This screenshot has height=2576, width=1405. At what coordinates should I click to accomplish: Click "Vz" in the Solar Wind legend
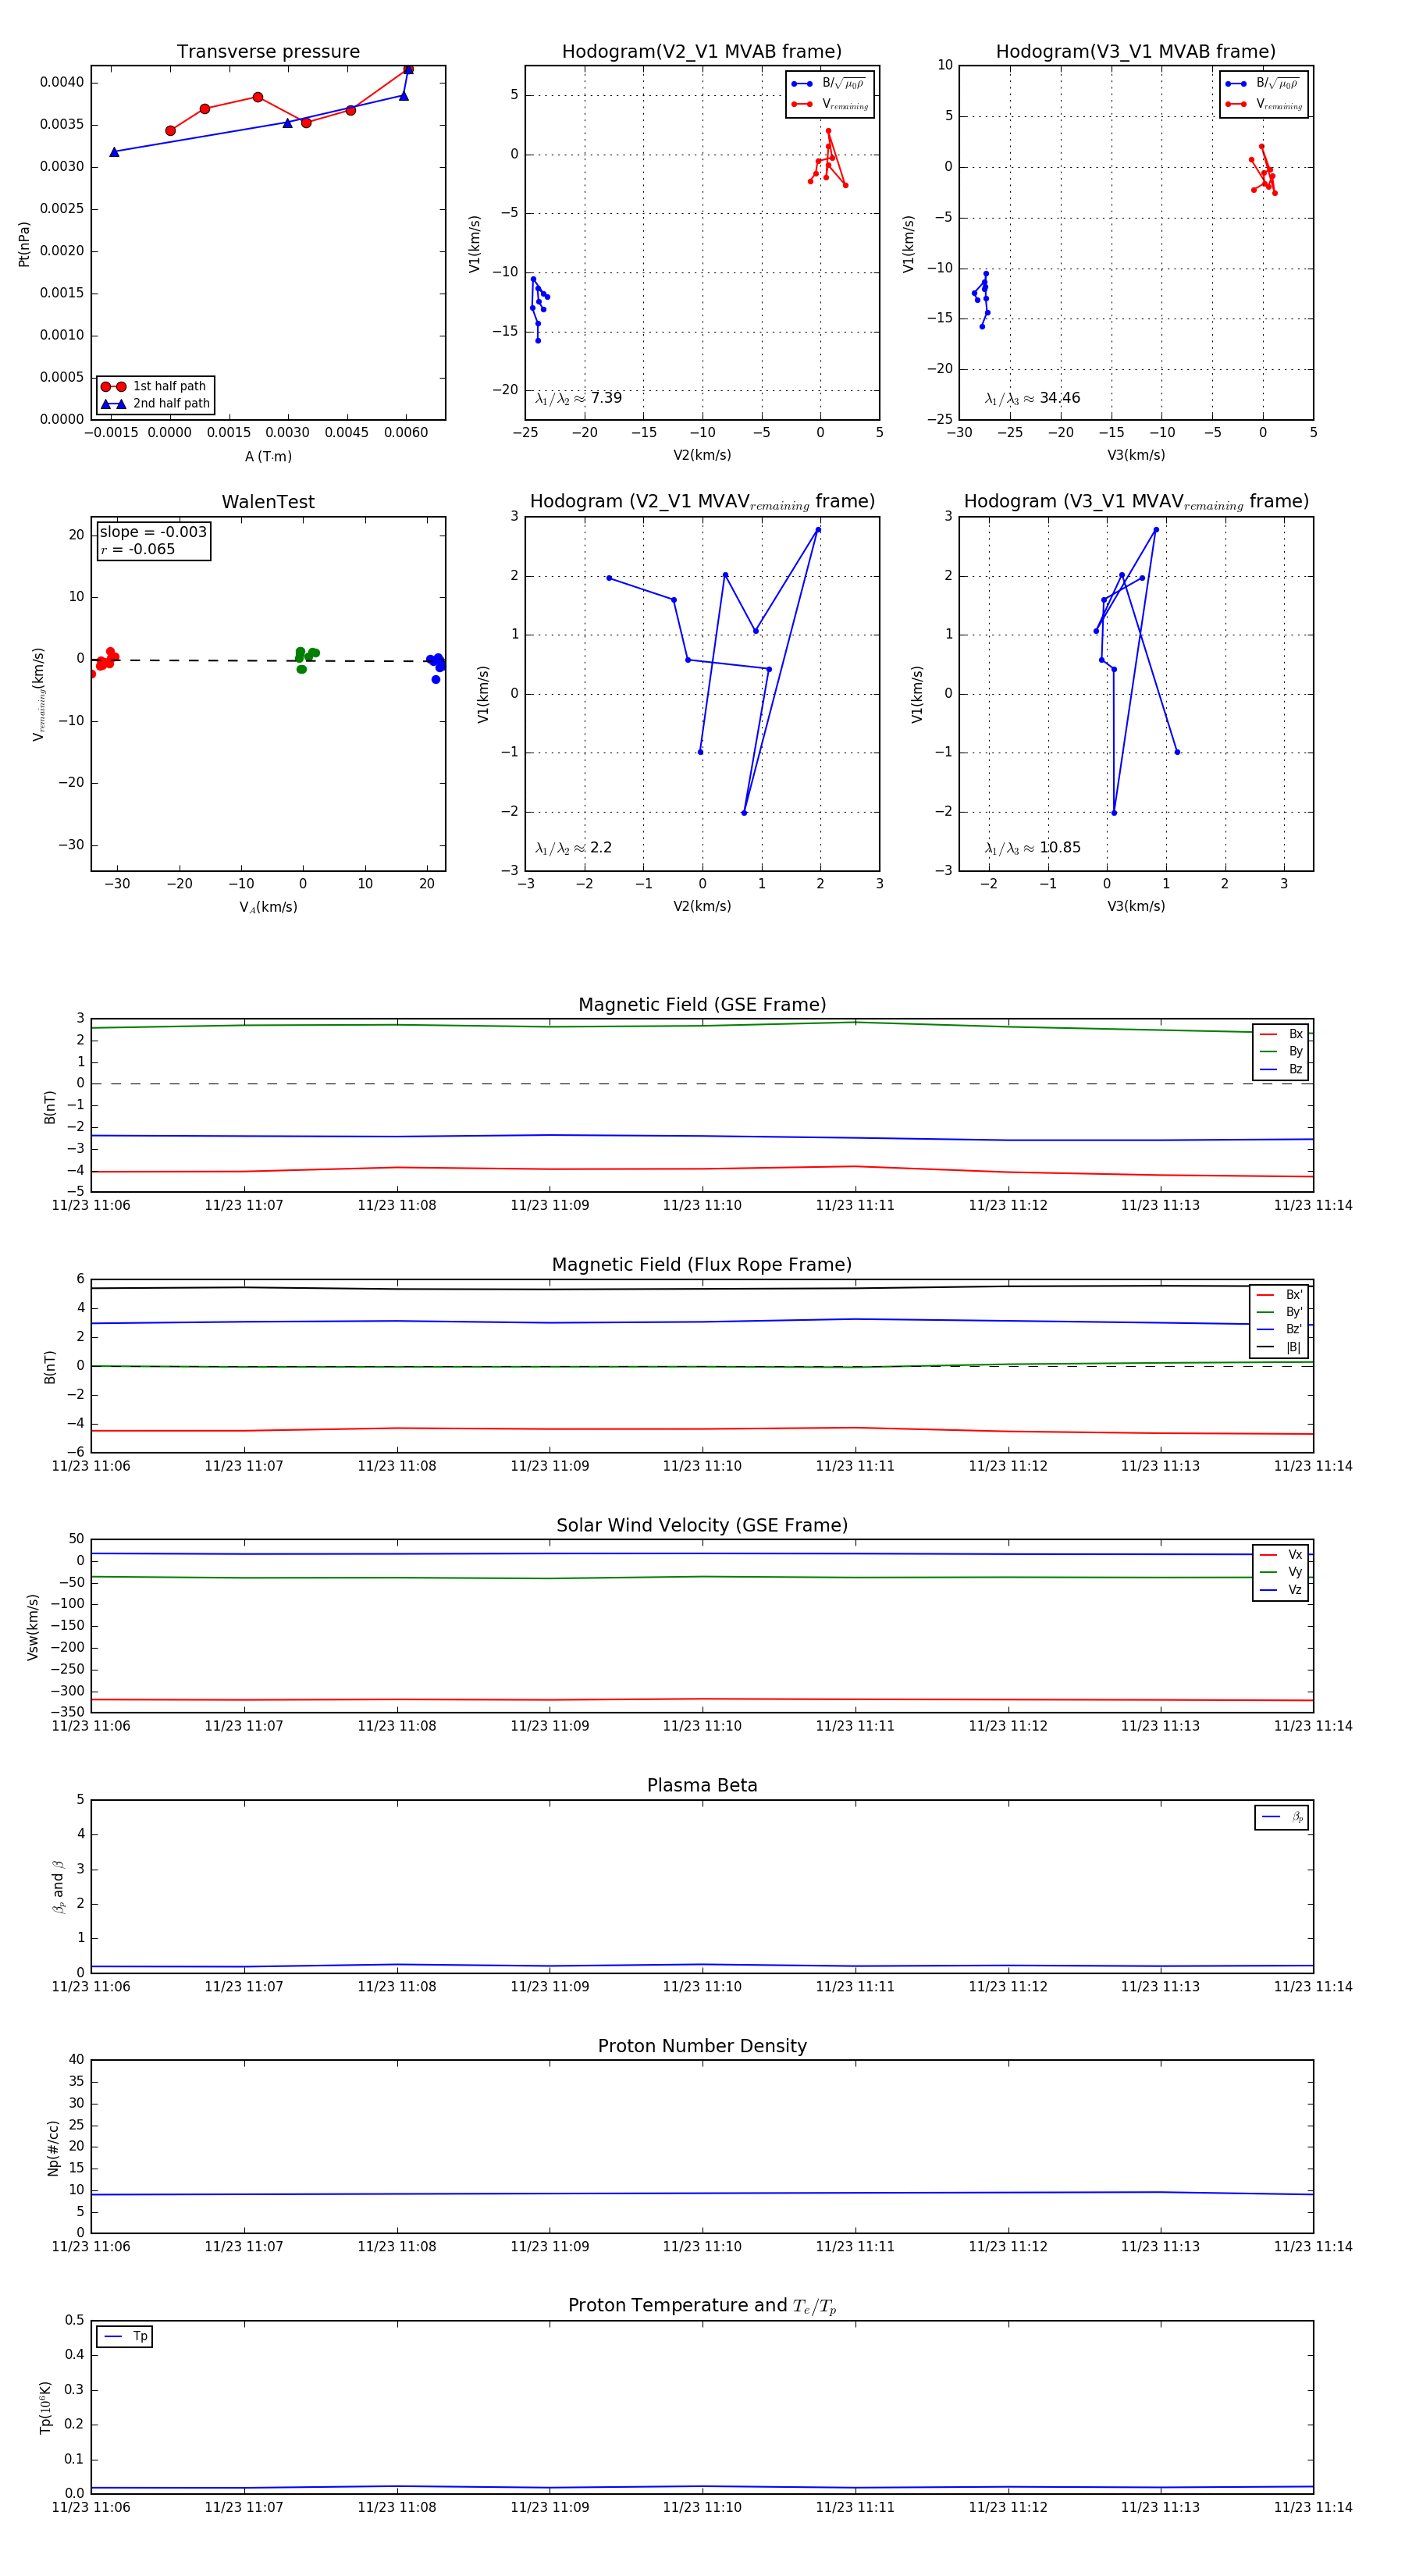[1295, 1590]
